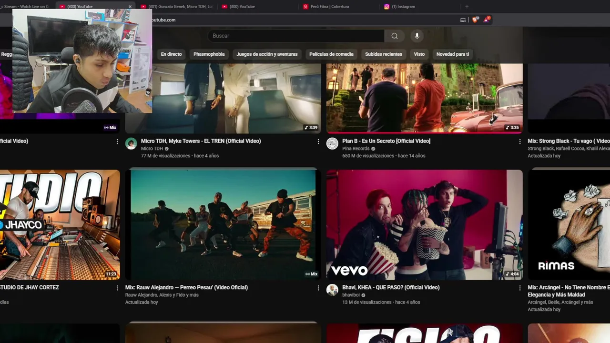Click the 4:04 duration badge
The image size is (610, 343).
click(x=513, y=274)
